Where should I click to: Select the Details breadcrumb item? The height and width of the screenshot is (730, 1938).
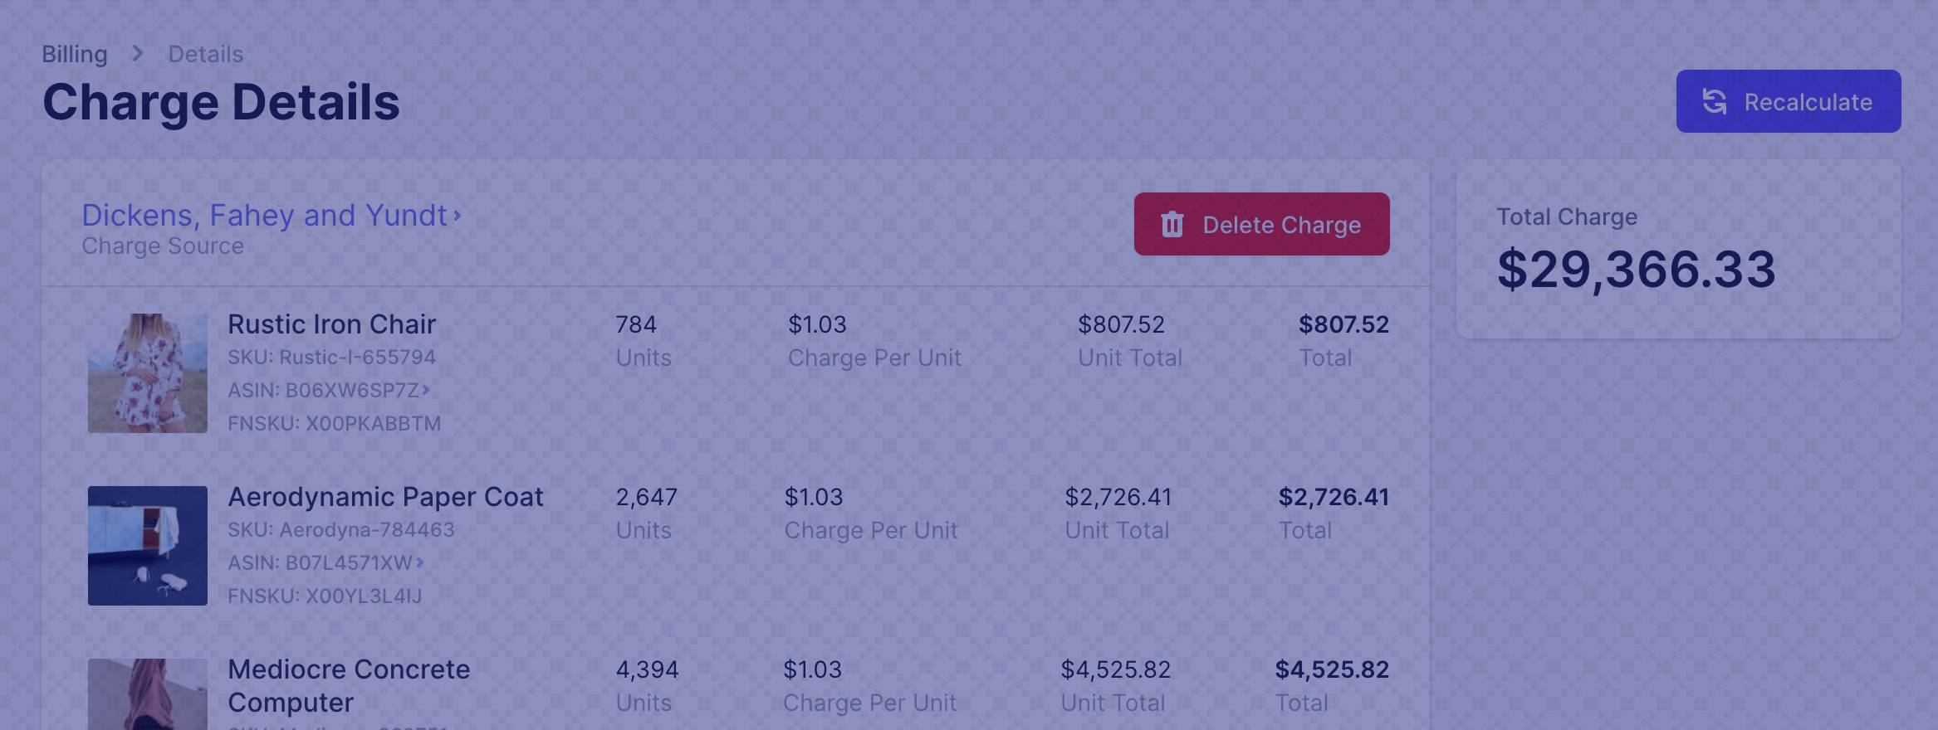tap(205, 53)
